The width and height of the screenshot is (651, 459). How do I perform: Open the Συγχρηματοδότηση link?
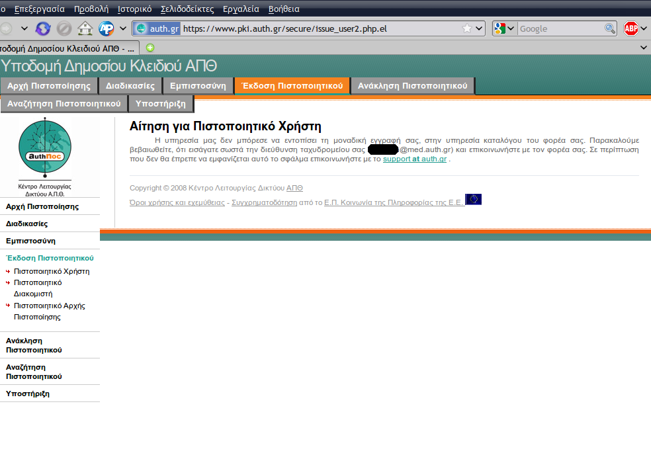[264, 202]
